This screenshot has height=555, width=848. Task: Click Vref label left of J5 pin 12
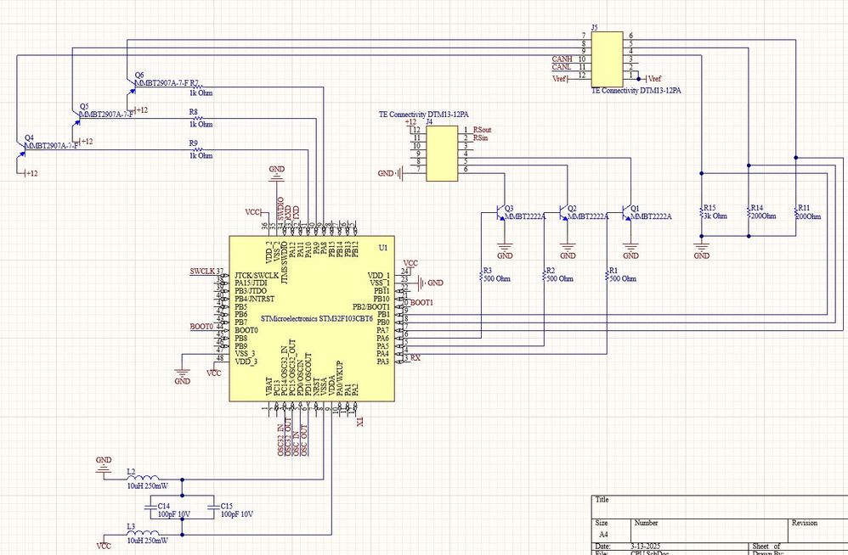click(558, 79)
